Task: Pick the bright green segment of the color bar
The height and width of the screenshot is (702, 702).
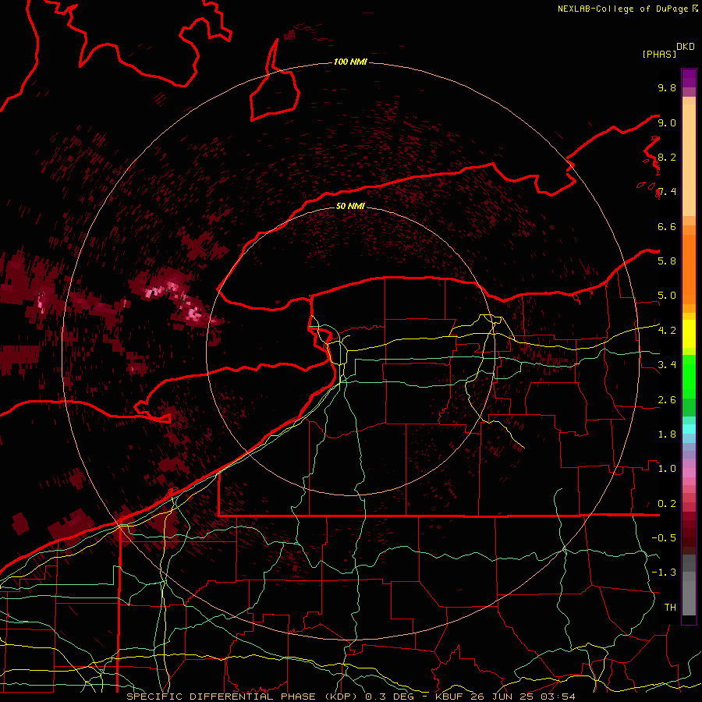Action: tap(689, 376)
